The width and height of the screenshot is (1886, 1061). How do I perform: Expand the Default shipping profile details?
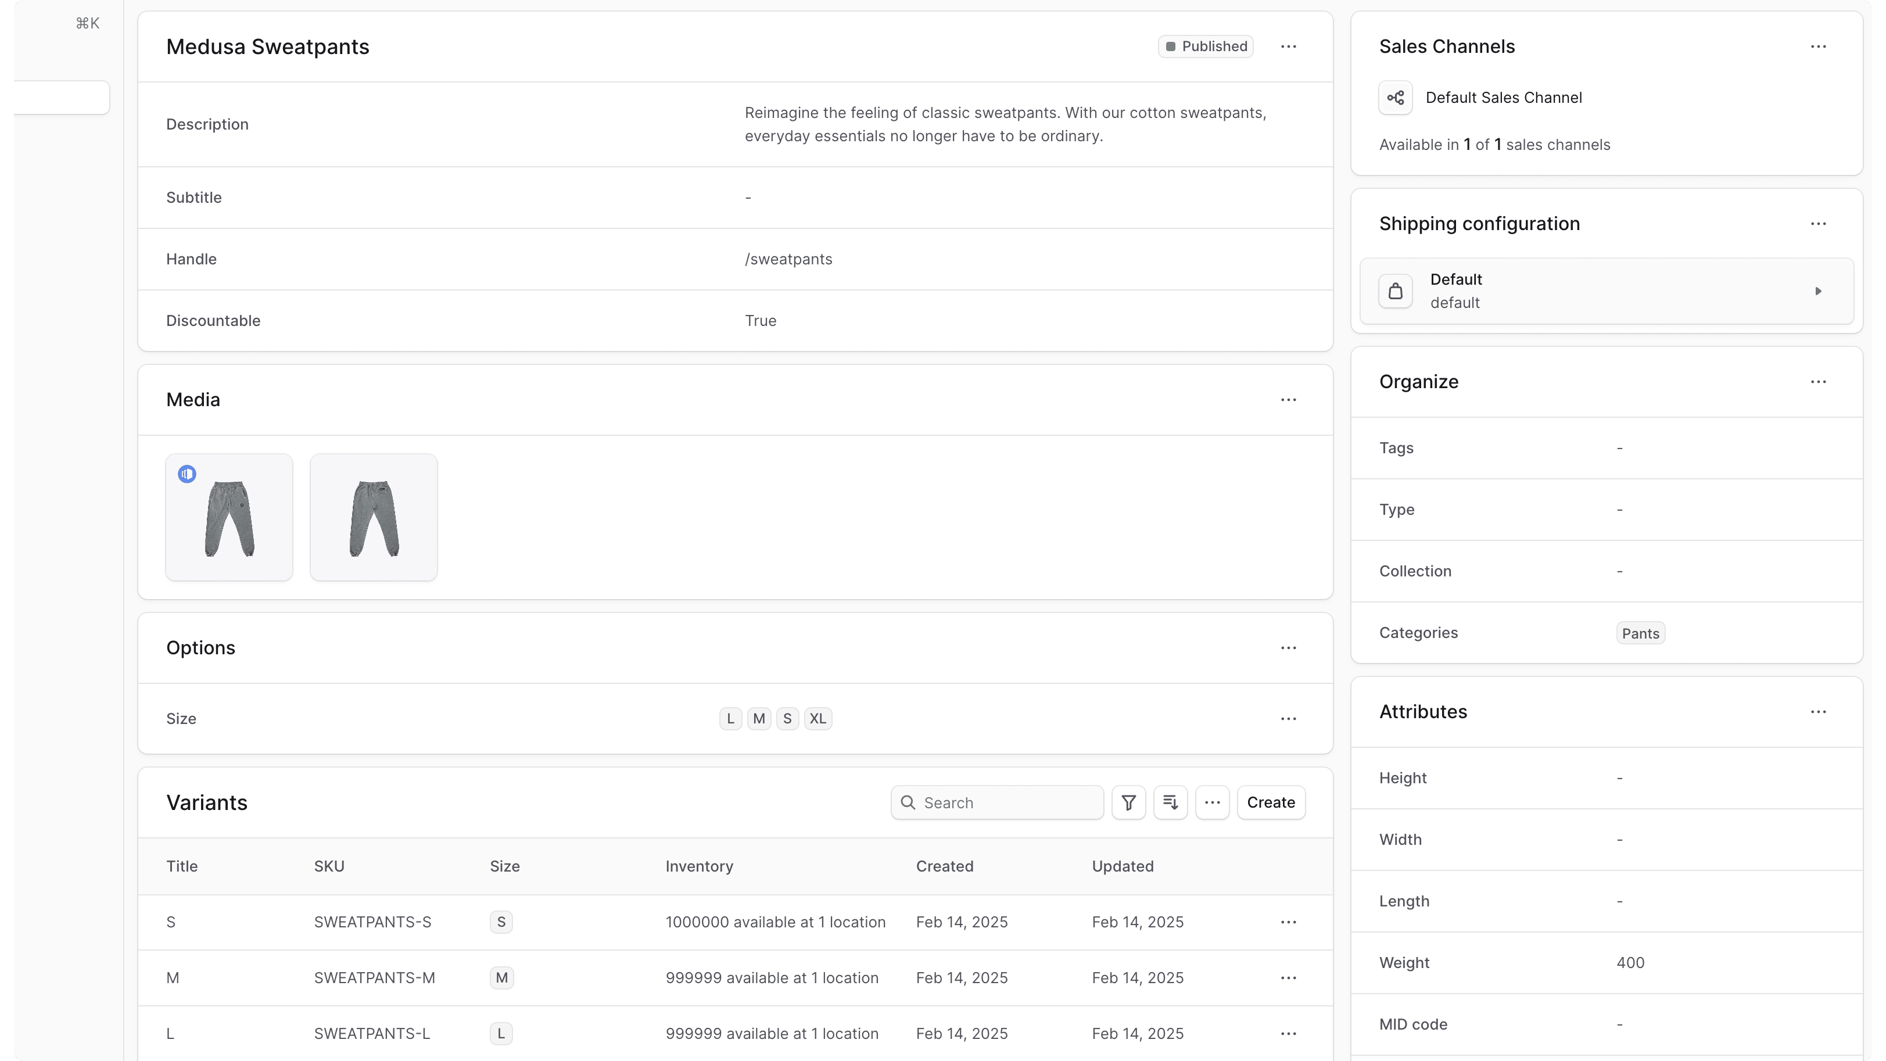(x=1819, y=291)
